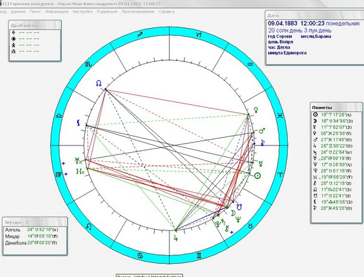364x277 pixels.
Task: Click the Jupiter glyph at chart bottom
Action: (x=176, y=238)
